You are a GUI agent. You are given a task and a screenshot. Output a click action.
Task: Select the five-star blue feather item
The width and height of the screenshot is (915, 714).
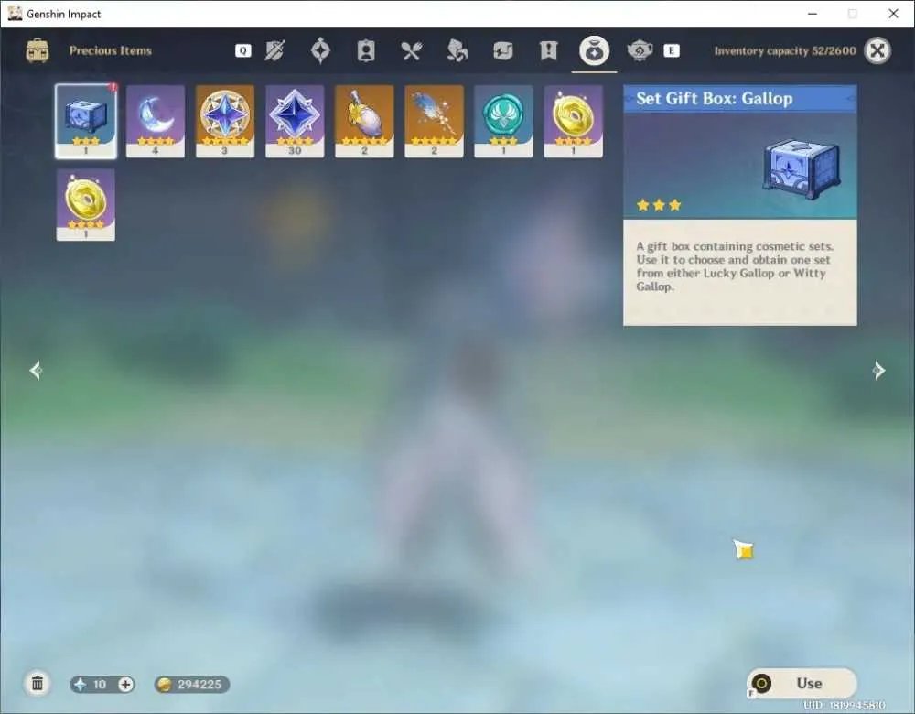[x=434, y=122]
